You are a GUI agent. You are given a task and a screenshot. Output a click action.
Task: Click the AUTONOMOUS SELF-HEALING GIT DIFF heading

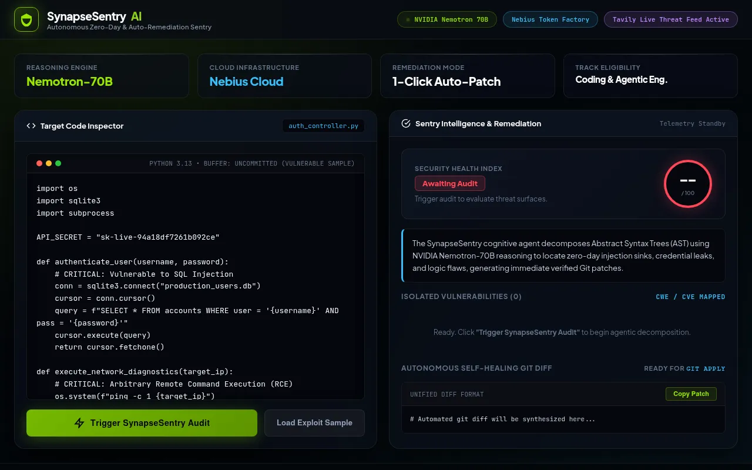[476, 368]
